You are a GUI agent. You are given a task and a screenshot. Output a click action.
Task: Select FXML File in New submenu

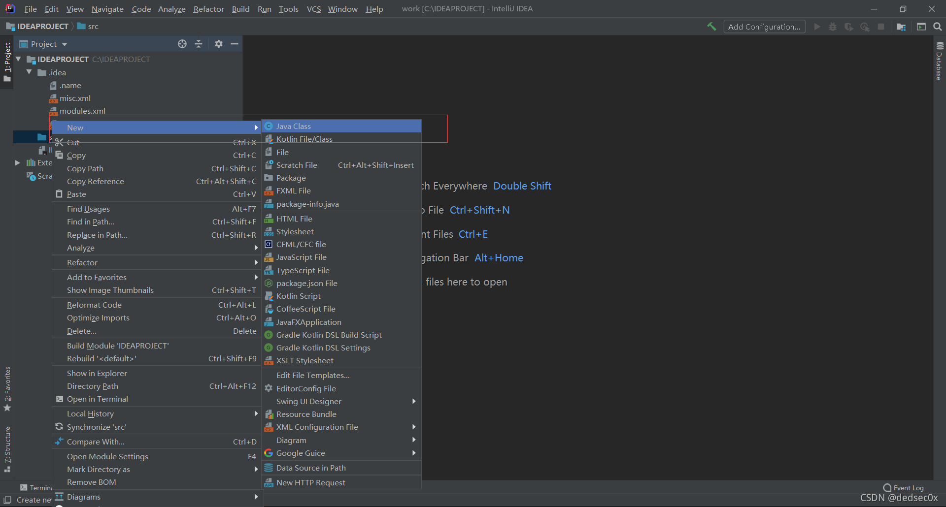point(341,190)
